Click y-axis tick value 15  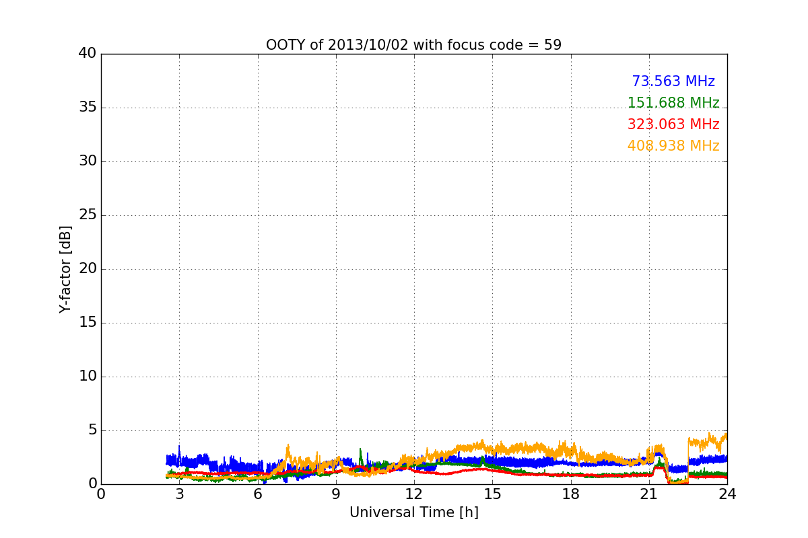pyautogui.click(x=88, y=323)
